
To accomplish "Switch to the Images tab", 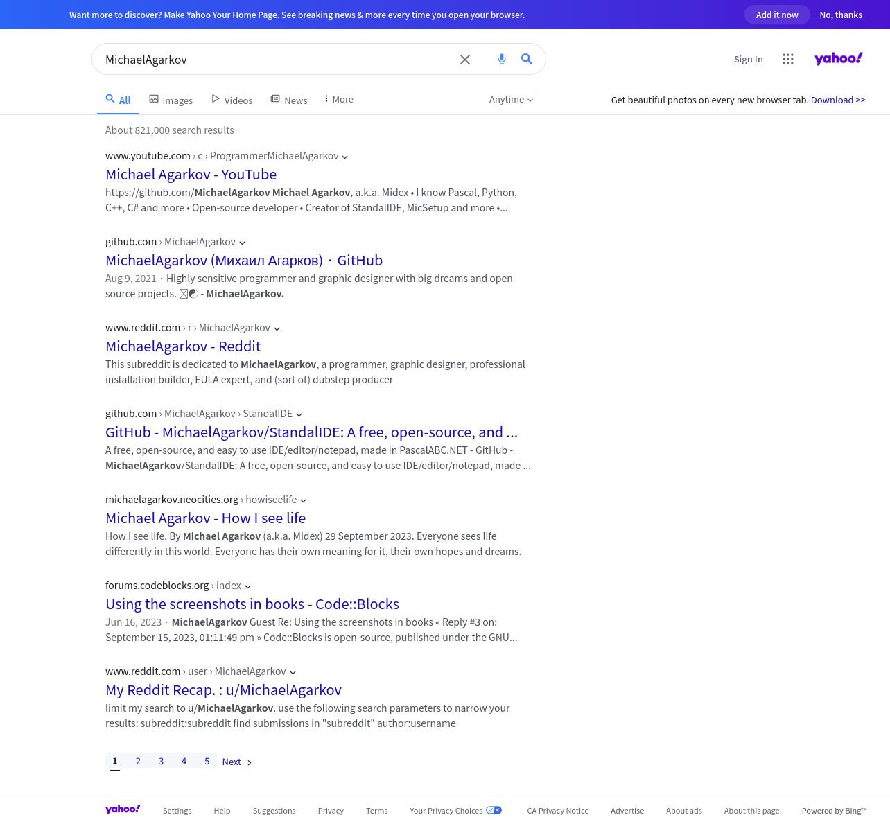I will coord(171,100).
